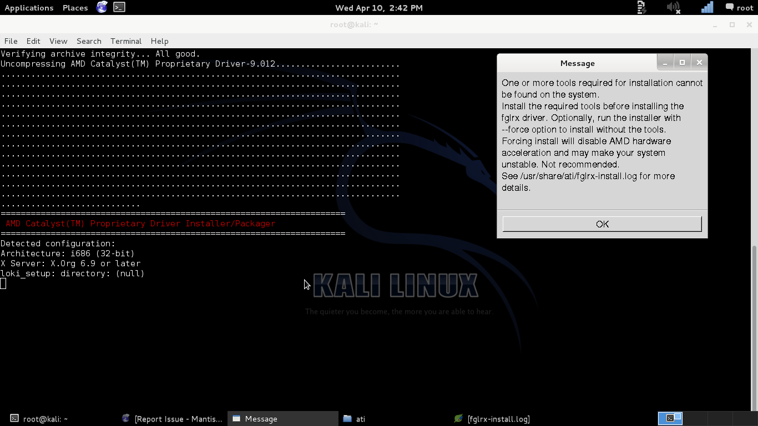Close the Message dialog window
Viewport: 758px width, 426px height.
699,62
